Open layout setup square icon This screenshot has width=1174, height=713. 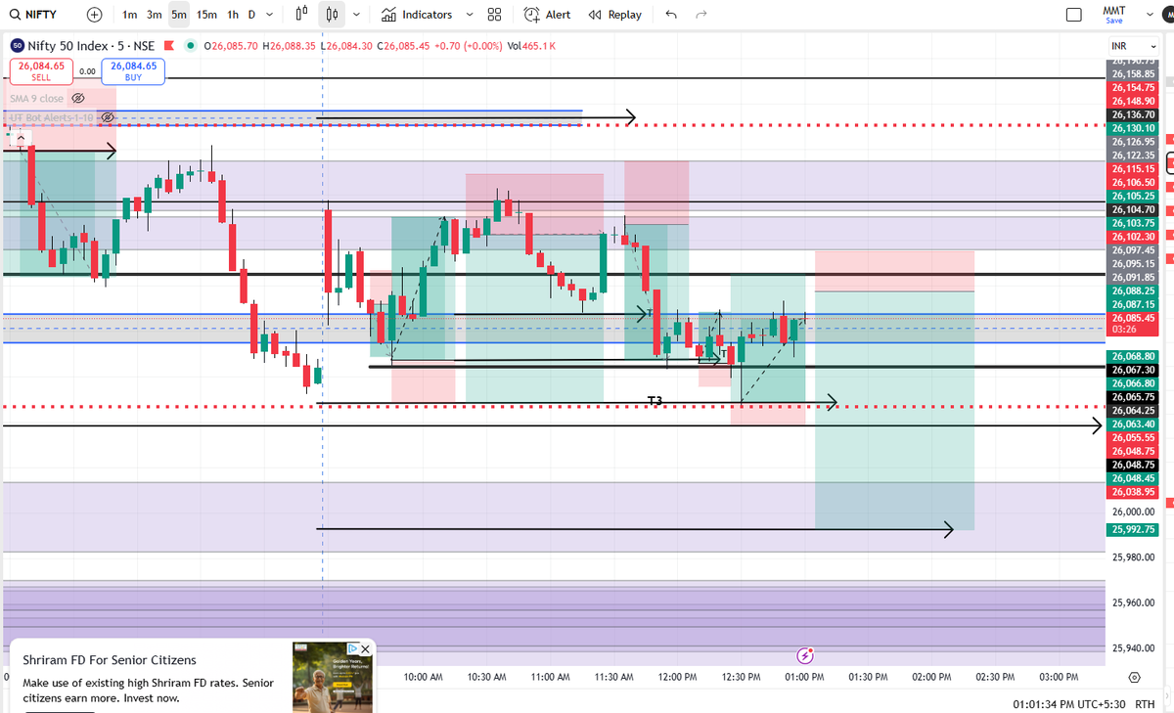point(1073,15)
